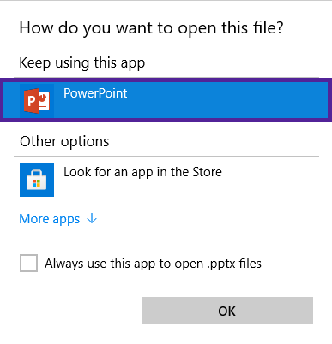Viewport: 332px width, 344px height.
Task: Click the white letter P on PowerPoint logo
Action: tap(31, 101)
